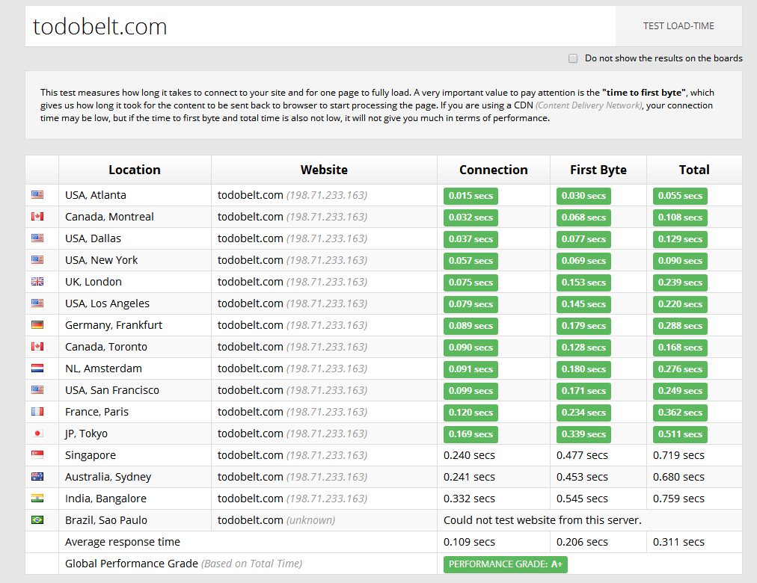Click the 0.090 secs total badge for New York
The width and height of the screenshot is (757, 583).
680,261
